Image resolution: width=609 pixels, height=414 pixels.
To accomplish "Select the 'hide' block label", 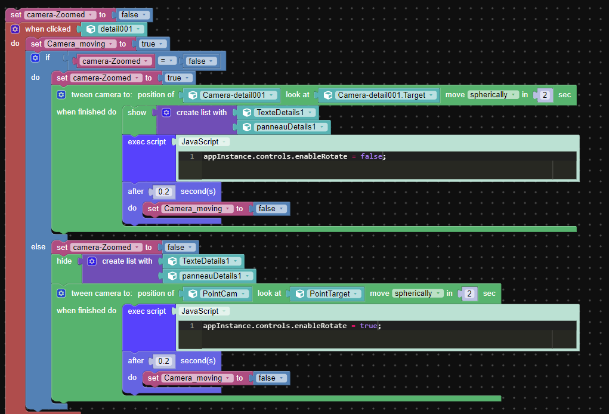I will 64,261.
